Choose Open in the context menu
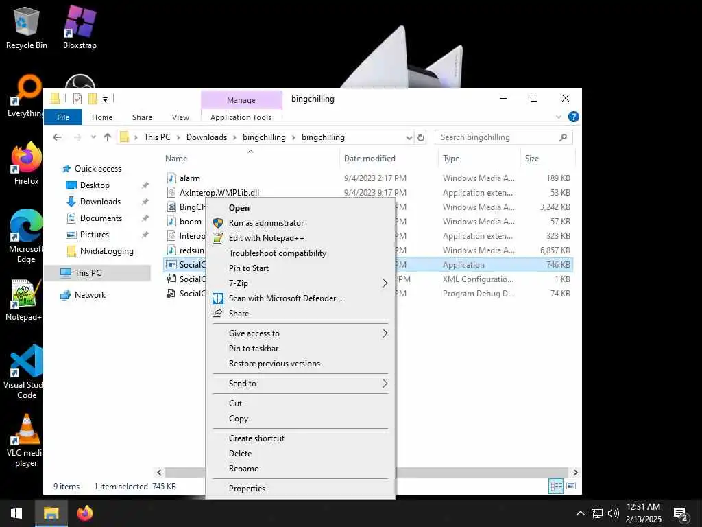This screenshot has width=702, height=527. (x=300, y=208)
